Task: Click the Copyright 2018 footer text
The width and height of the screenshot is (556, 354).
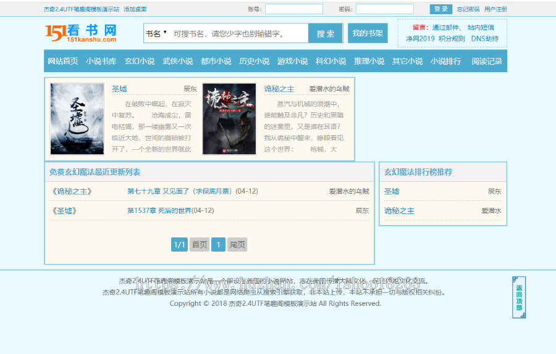Action: pyautogui.click(x=275, y=303)
